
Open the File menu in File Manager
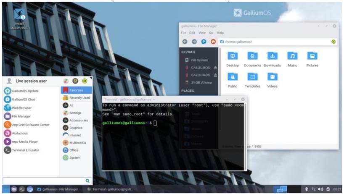[x=183, y=33]
